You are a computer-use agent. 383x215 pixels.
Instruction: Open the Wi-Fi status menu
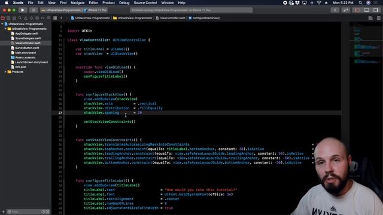(x=319, y=3)
